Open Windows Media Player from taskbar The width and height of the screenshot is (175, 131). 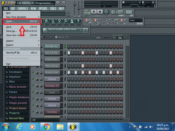coord(32,127)
